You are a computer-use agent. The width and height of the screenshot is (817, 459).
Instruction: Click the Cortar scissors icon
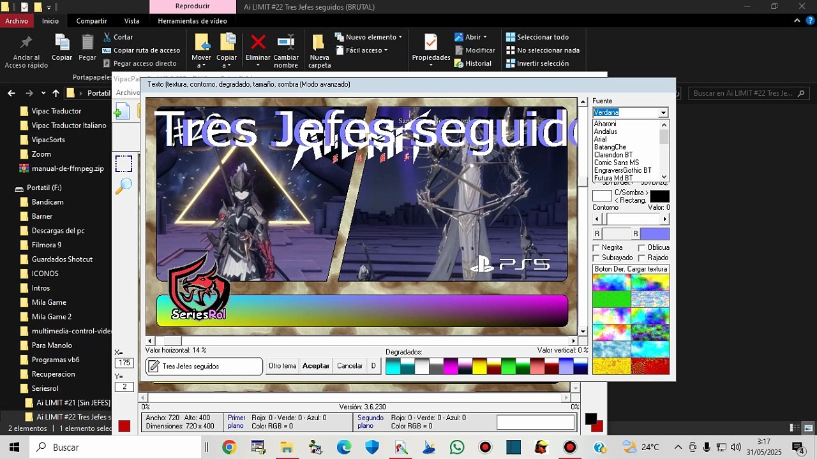[x=107, y=37]
